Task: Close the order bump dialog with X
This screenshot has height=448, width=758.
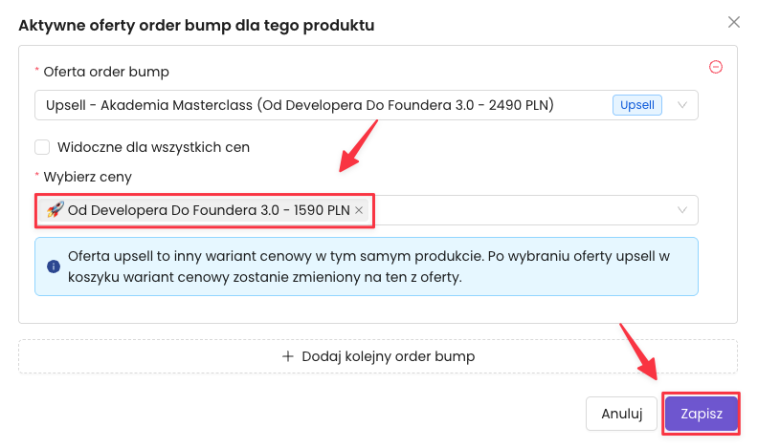Action: 734,22
